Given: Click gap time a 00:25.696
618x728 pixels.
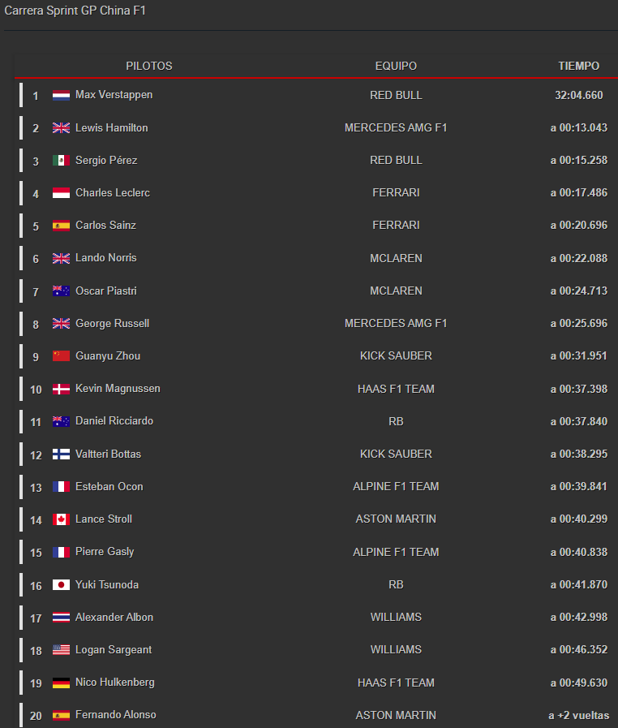Looking at the screenshot, I should (579, 323).
